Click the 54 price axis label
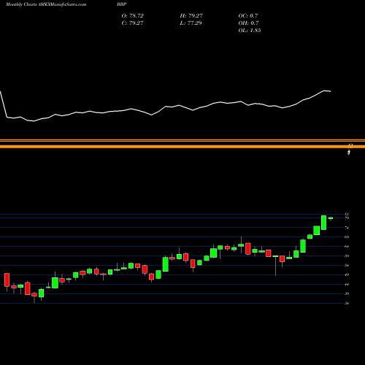The height and width of the screenshot is (365, 365). (347, 265)
